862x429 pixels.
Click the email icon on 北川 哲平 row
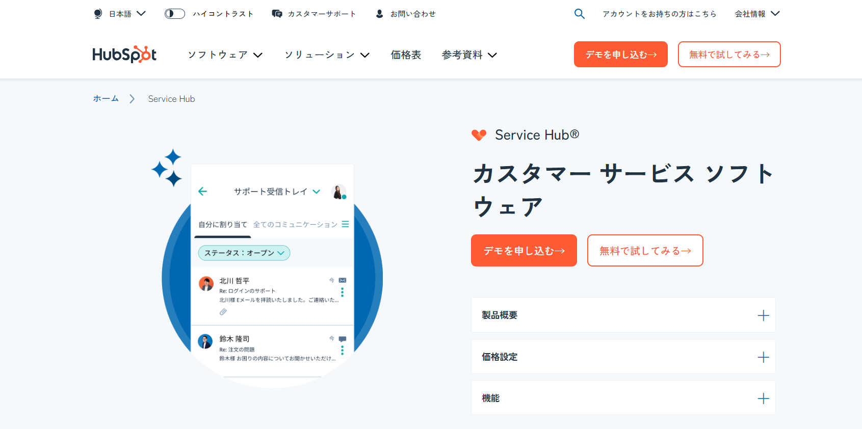(343, 280)
